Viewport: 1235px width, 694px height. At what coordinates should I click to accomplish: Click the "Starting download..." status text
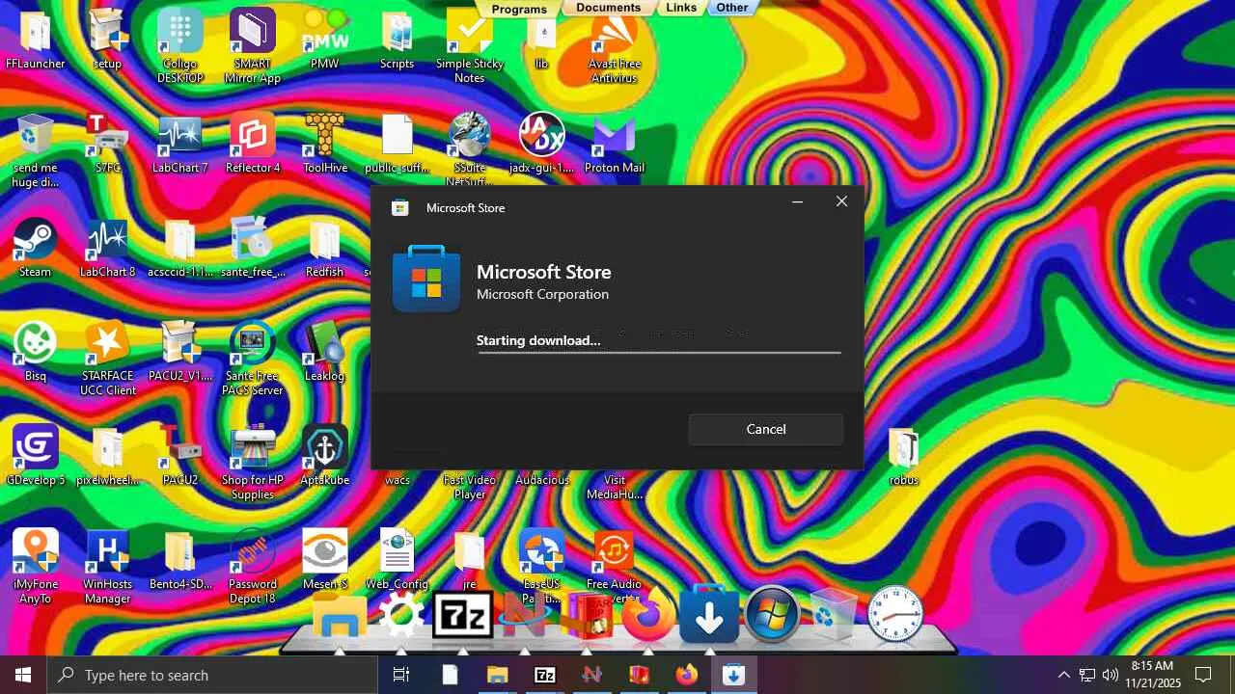(538, 340)
